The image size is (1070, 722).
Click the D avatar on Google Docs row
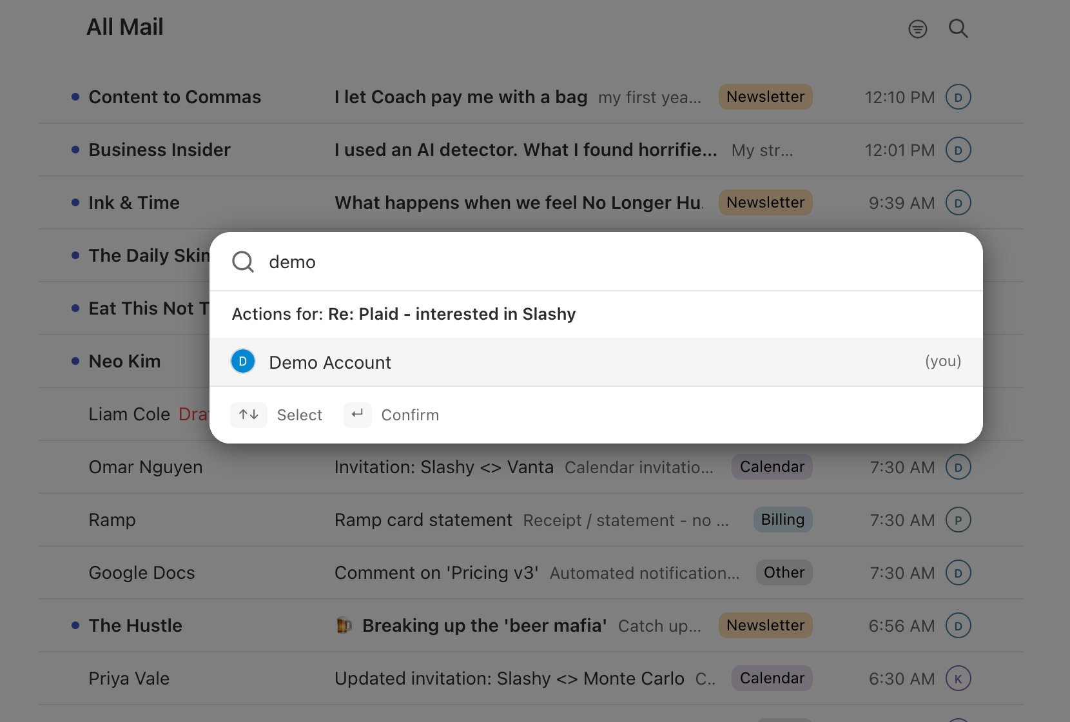[x=958, y=573]
